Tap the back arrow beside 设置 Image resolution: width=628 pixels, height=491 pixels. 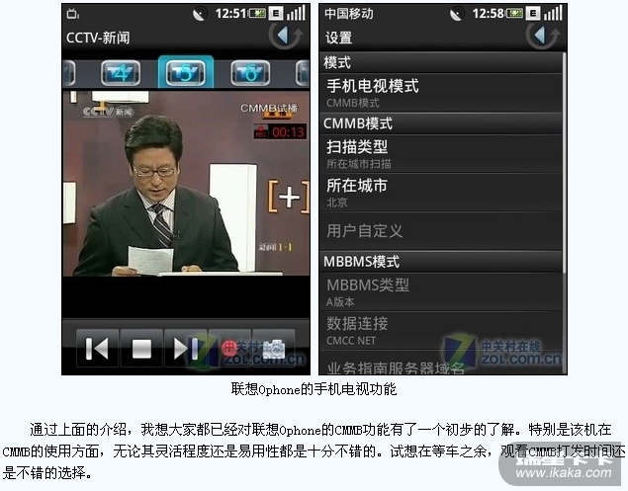click(544, 36)
